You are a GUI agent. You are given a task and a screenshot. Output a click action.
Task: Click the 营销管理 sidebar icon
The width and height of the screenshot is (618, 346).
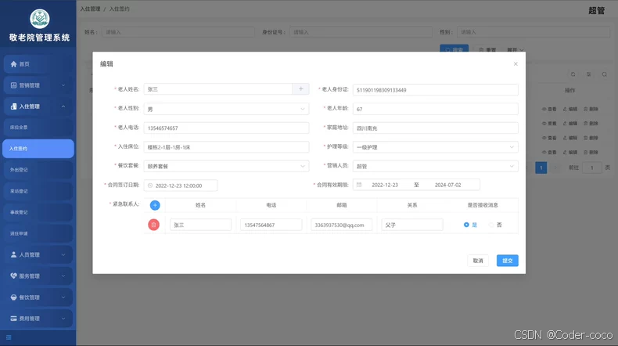tap(14, 85)
